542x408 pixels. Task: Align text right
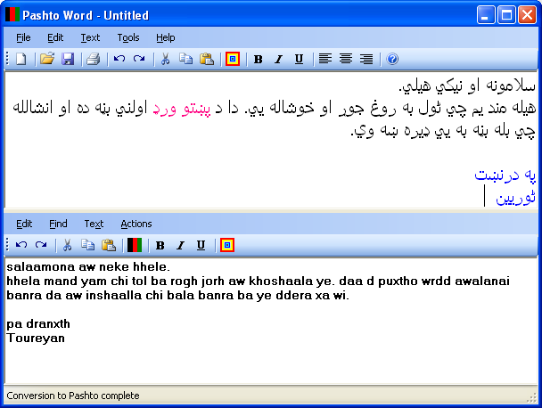click(366, 59)
